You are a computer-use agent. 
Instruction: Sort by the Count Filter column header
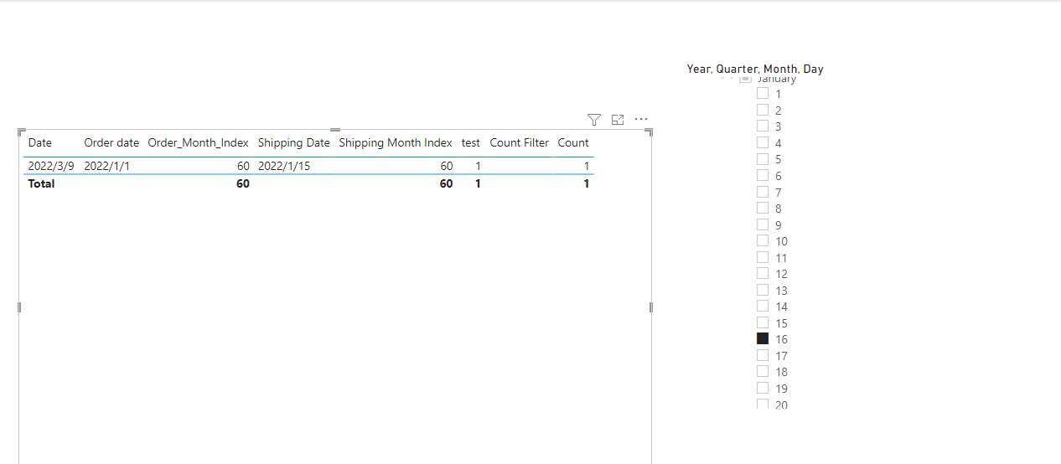coord(520,143)
